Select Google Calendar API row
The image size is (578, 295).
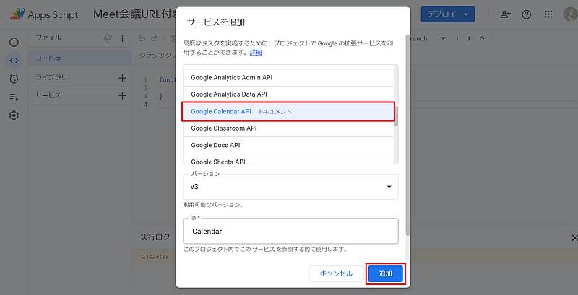click(x=288, y=112)
